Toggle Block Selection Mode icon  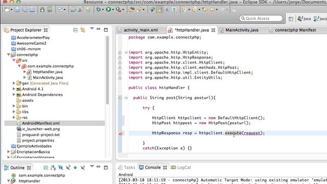167,10
